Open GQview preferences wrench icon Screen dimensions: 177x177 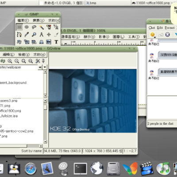38,61
